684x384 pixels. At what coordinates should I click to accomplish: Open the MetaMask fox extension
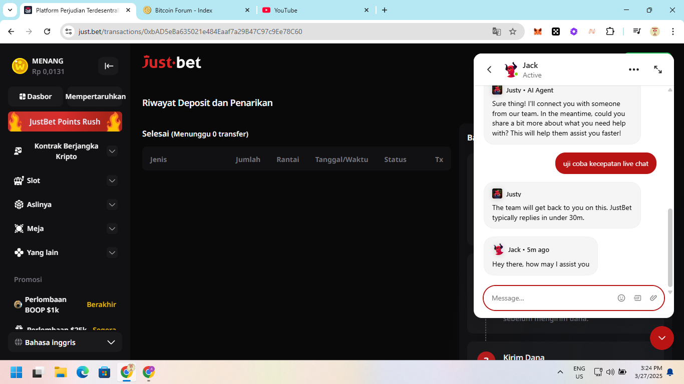tap(538, 31)
